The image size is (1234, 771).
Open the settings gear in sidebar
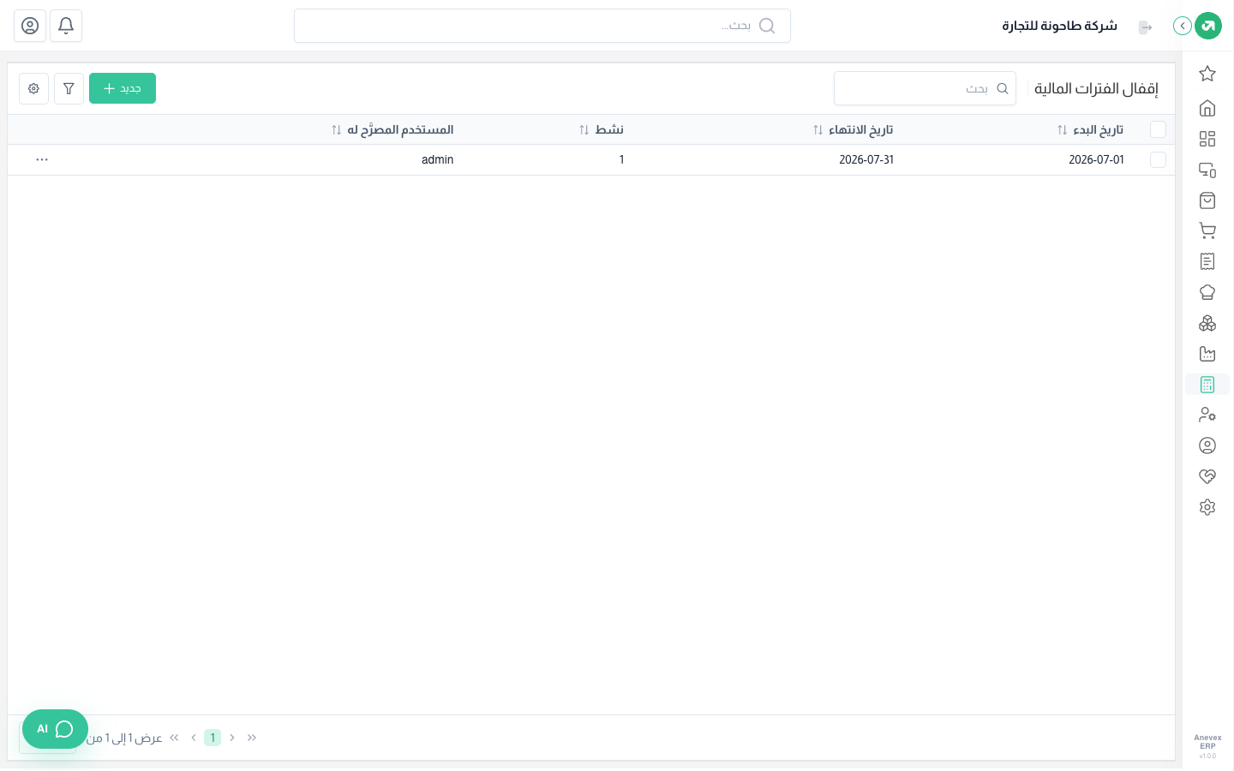[1207, 507]
